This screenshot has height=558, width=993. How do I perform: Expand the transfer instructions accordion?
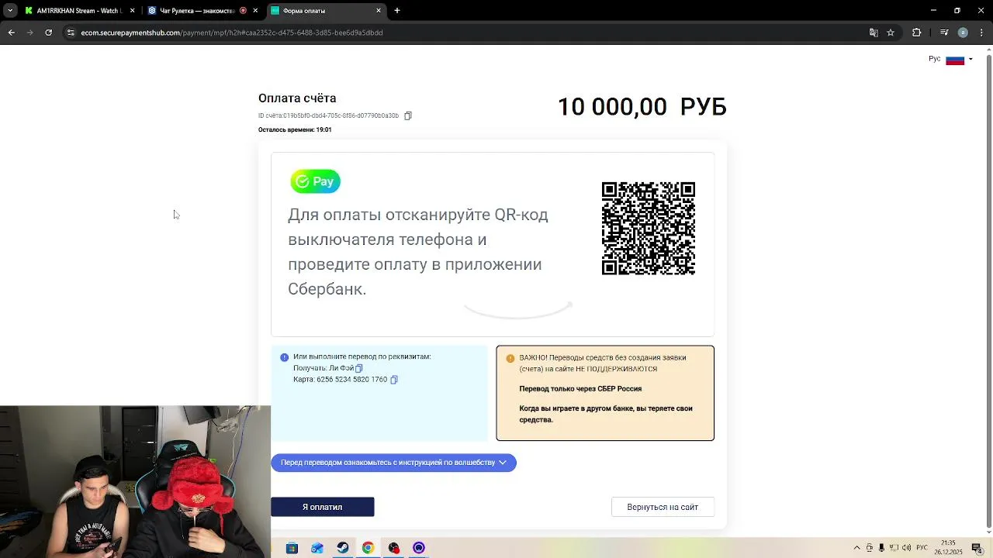pyautogui.click(x=393, y=463)
